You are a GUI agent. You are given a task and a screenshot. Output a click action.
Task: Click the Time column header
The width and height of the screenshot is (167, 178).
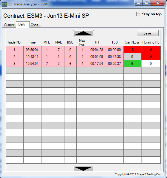32,42
